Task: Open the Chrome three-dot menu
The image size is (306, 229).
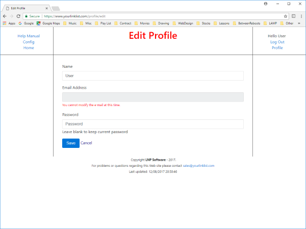Action: pyautogui.click(x=301, y=16)
